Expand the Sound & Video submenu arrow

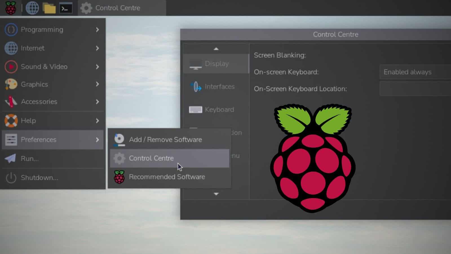click(x=97, y=67)
